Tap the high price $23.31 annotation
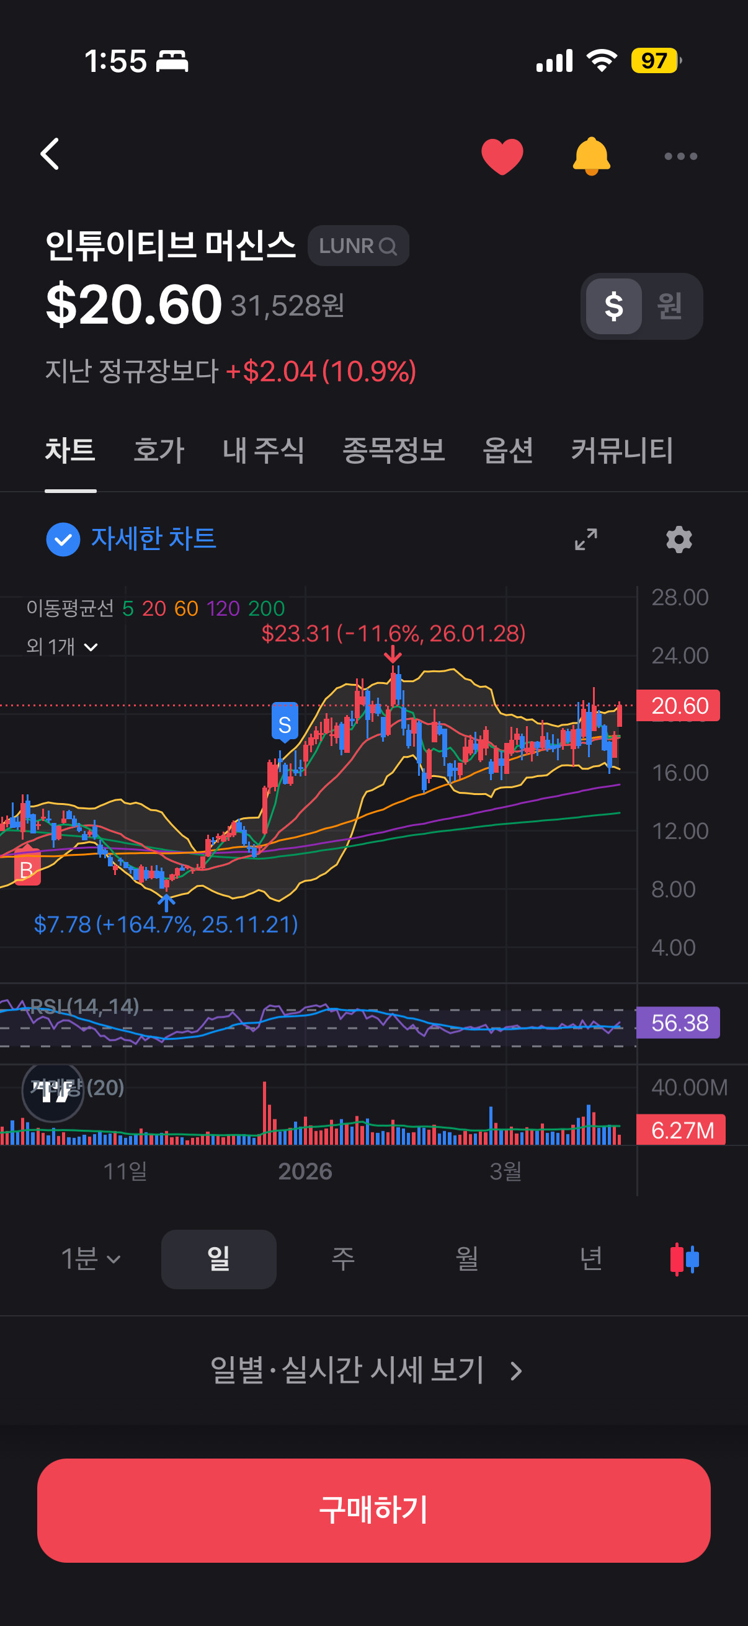 (393, 633)
